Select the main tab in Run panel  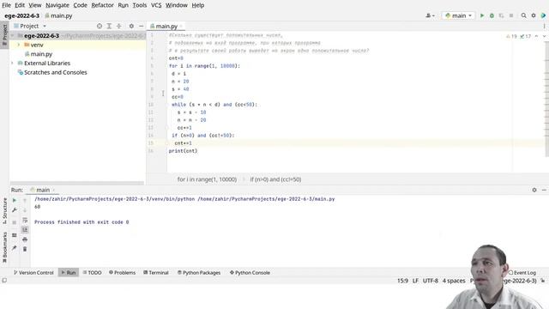point(42,190)
